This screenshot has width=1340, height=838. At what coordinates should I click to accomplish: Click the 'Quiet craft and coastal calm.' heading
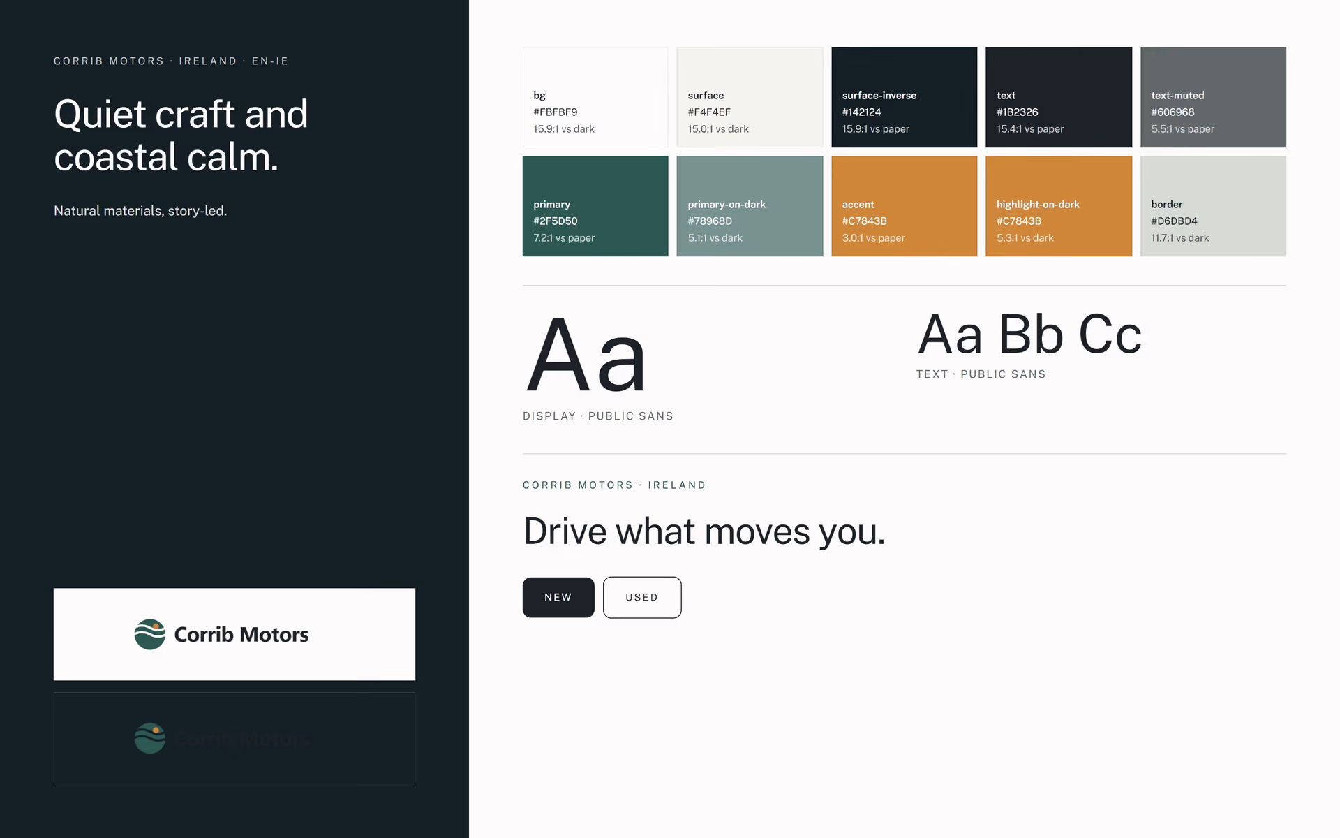click(181, 135)
